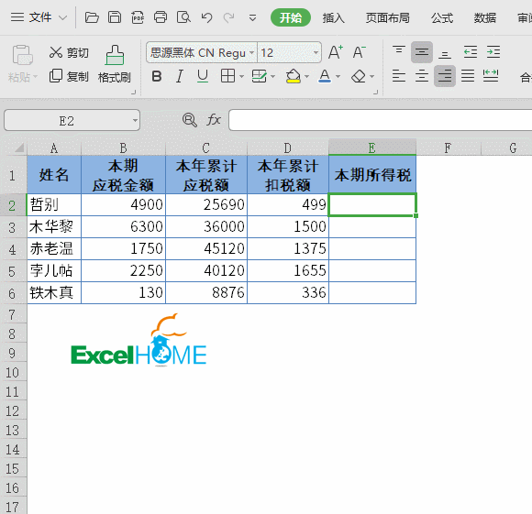
Task: Click the fx insert function icon
Action: click(x=214, y=120)
